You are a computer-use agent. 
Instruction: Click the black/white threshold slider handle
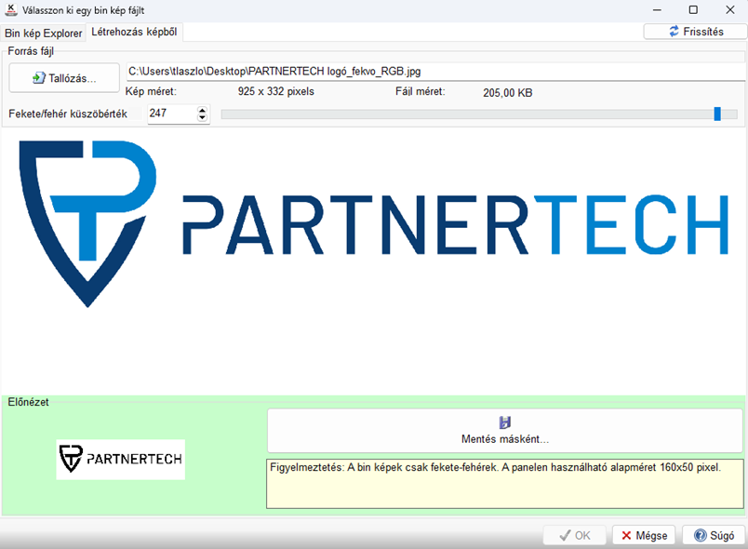pos(717,114)
